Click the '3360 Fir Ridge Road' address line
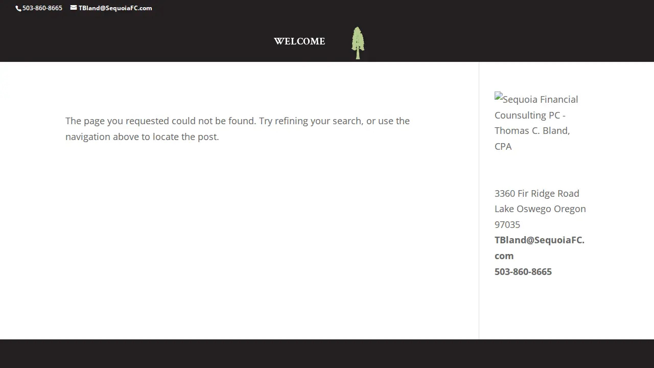The image size is (654, 368). (537, 193)
